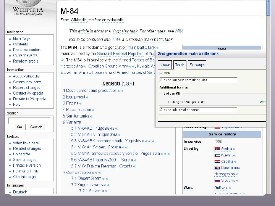Click arrow marker after 'Gulf war' link
This screenshot has height=206, width=275.
tap(230, 188)
